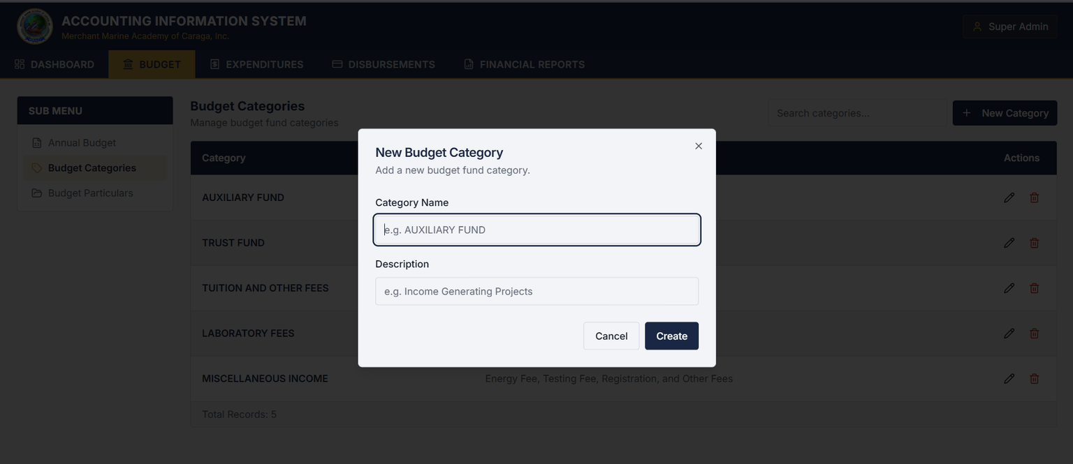Click the Search categories field

tap(857, 113)
